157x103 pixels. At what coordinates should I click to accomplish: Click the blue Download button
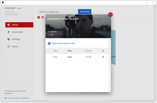[85, 12]
